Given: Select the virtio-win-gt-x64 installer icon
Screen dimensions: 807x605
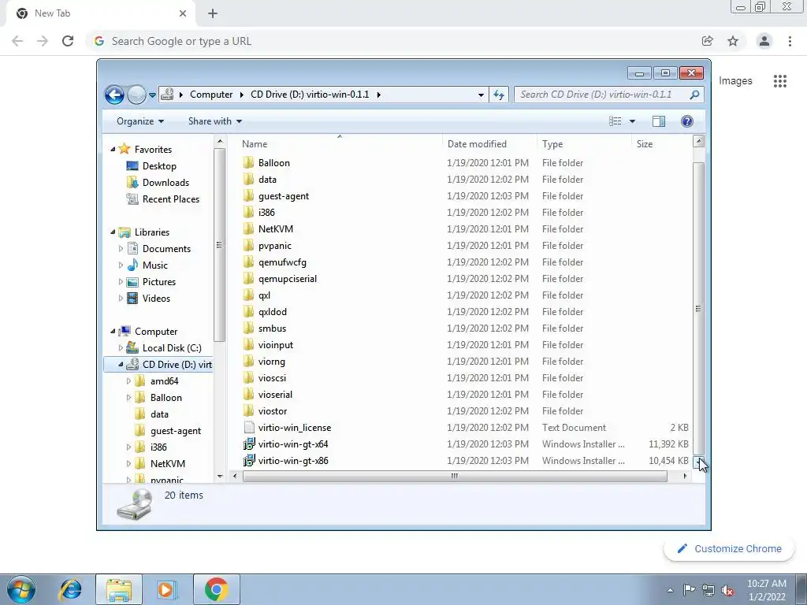Looking at the screenshot, I should point(248,444).
